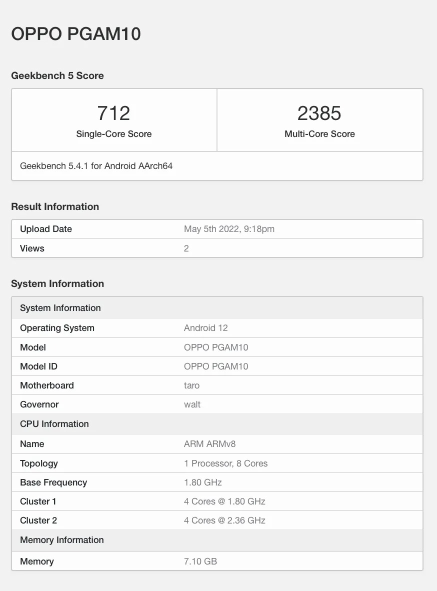
Task: Click the Cluster 1 value 4 Cores @ 1.80 GHz
Action: [x=224, y=501]
